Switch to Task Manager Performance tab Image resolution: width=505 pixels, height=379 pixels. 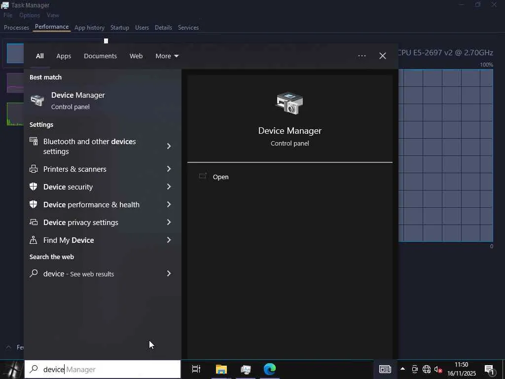[52, 27]
